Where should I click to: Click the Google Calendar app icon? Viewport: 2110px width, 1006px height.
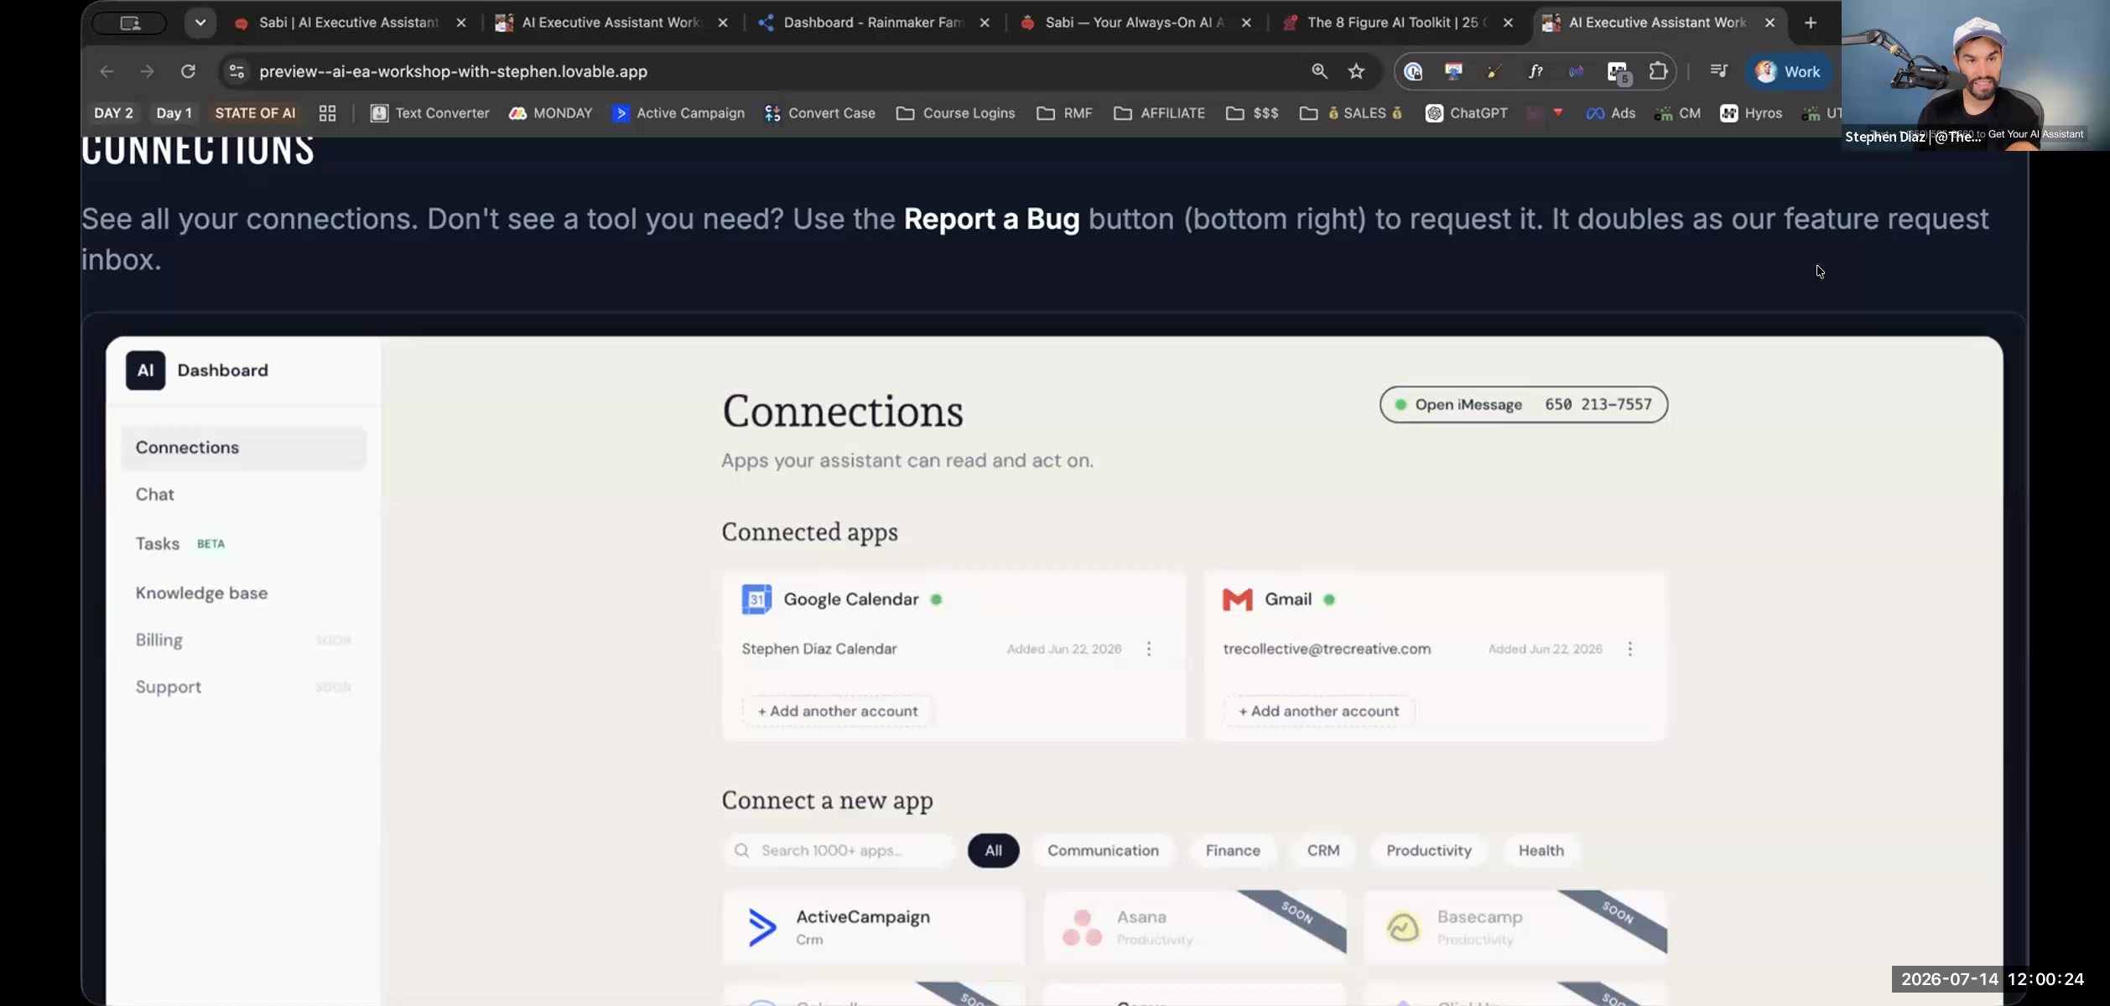[x=756, y=599]
